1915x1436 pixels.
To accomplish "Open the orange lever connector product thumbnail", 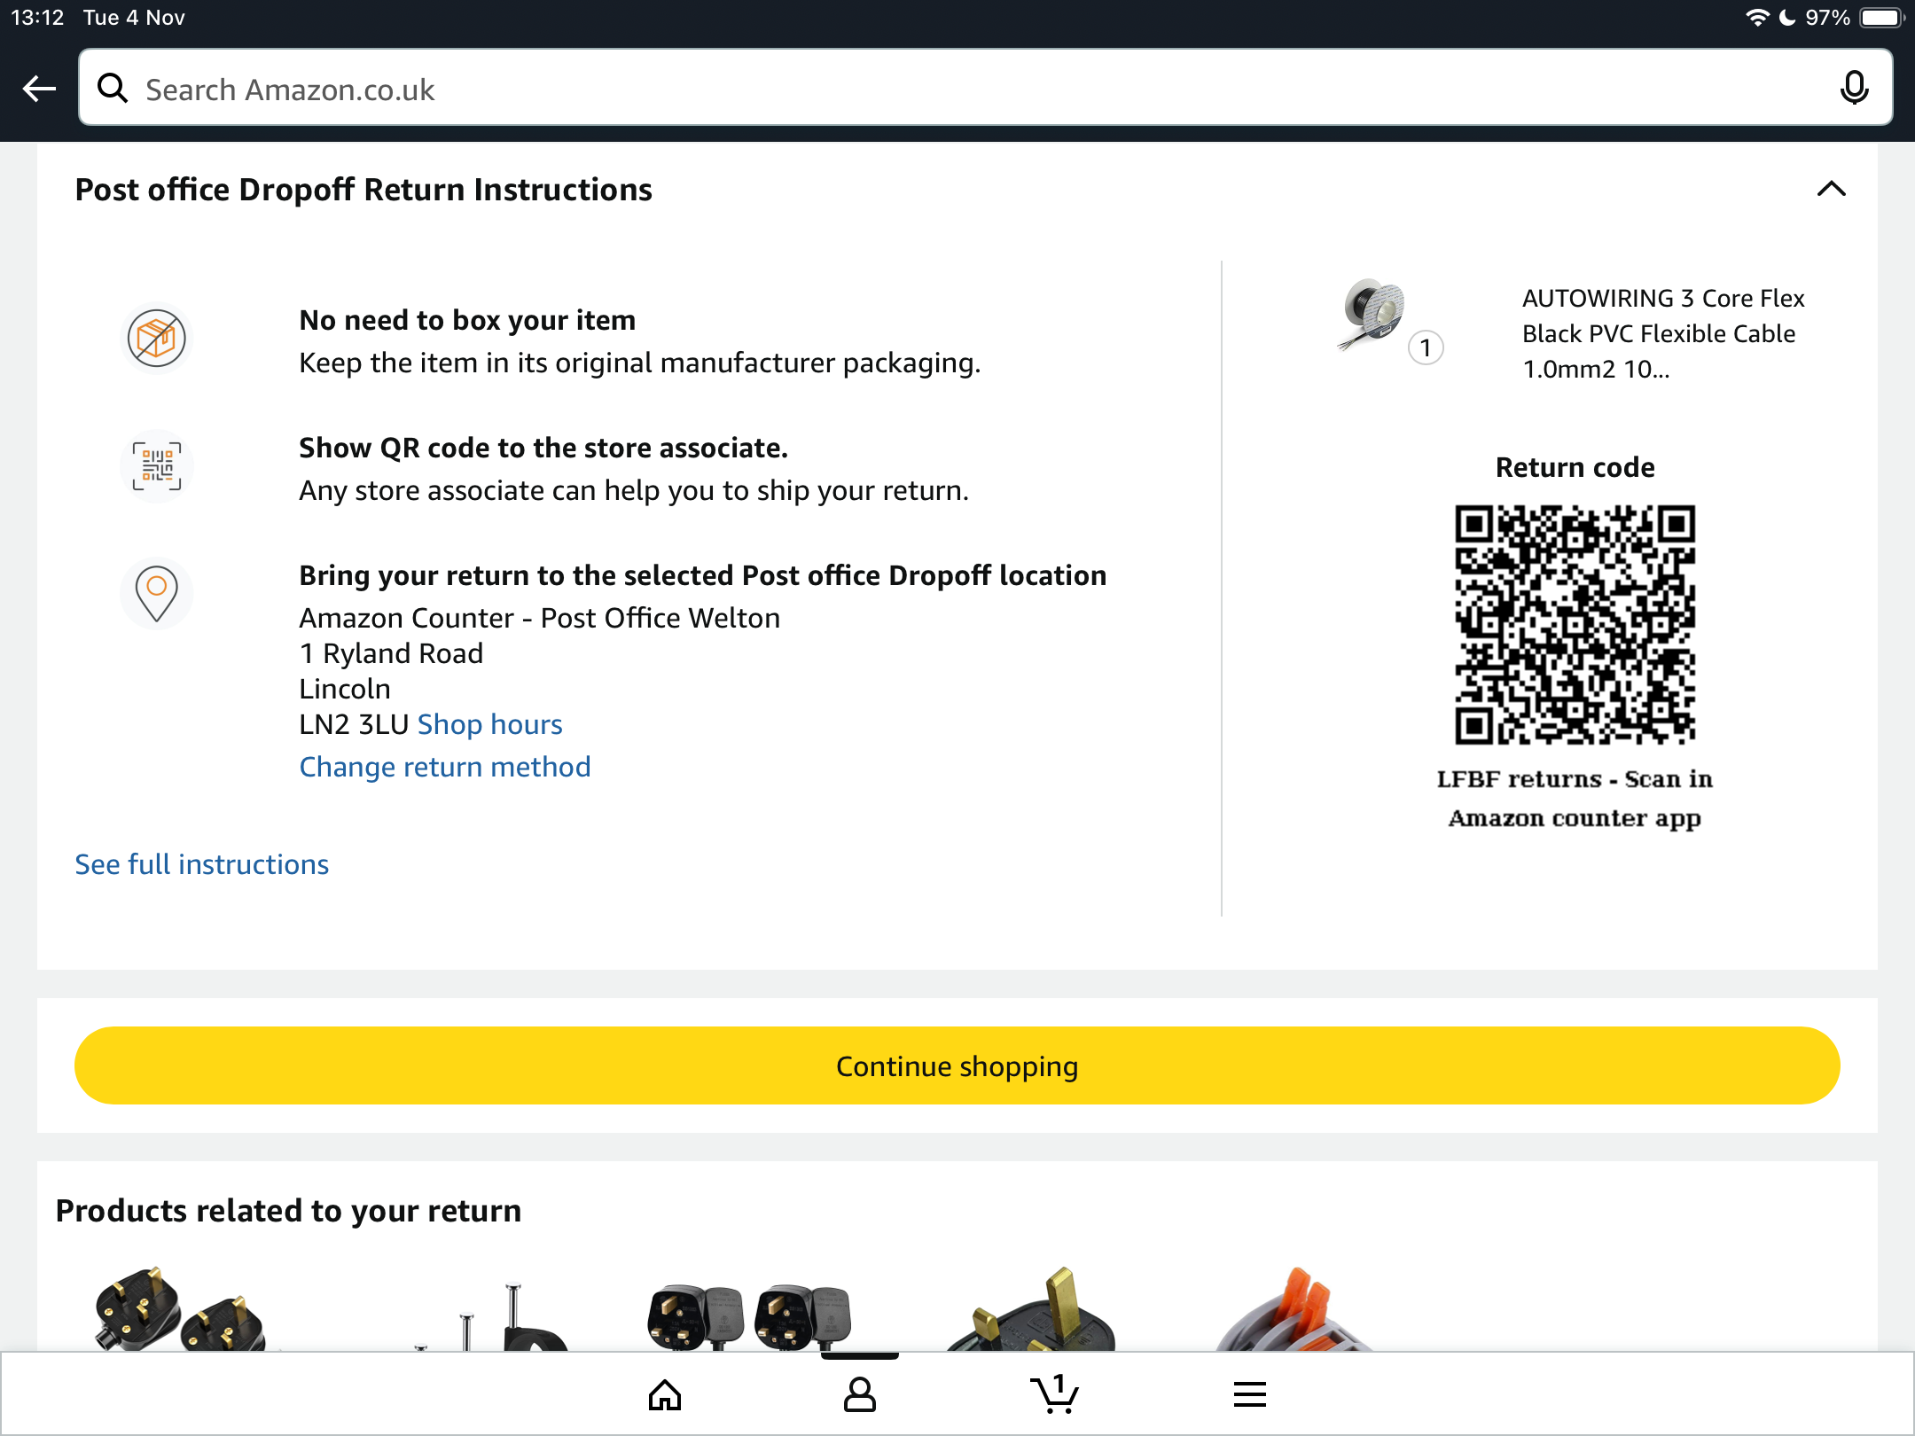I will tap(1294, 1312).
